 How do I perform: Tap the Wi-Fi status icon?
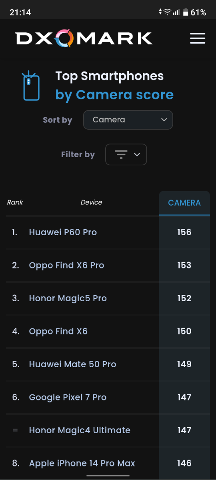tap(167, 12)
